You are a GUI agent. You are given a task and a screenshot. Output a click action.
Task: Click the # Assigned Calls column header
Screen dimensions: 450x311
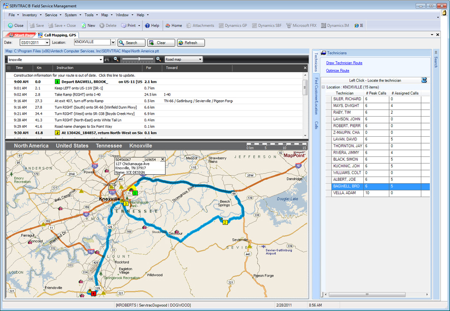pyautogui.click(x=405, y=93)
